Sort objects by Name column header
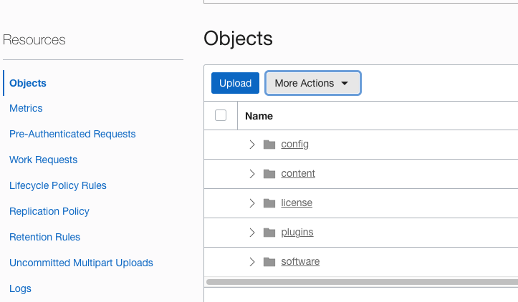The height and width of the screenshot is (302, 518). tap(259, 116)
